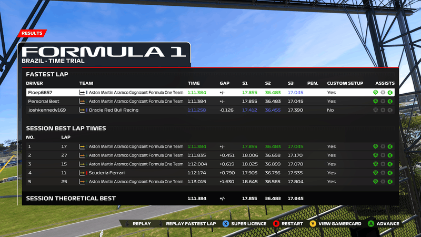The height and width of the screenshot is (237, 421).
Task: Click the tyre-shaped assist icon in Personal Best row
Action: pyautogui.click(x=375, y=101)
